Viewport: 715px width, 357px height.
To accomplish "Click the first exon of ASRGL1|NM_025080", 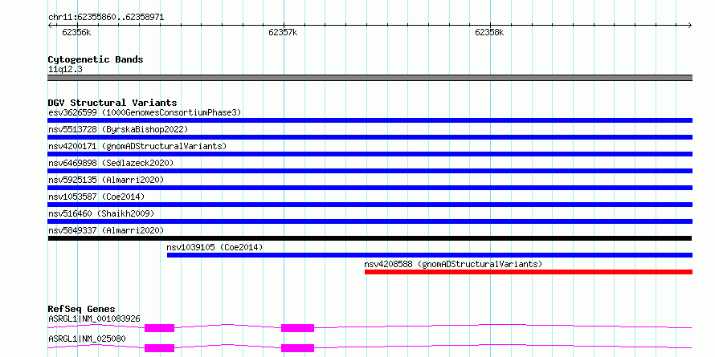I will pos(160,348).
